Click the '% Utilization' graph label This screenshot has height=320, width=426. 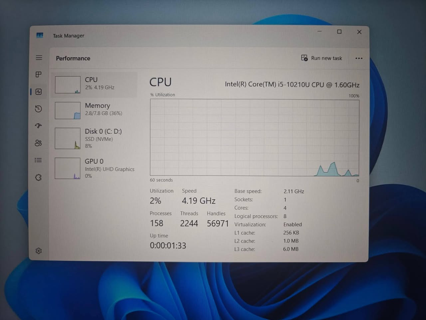(x=163, y=95)
